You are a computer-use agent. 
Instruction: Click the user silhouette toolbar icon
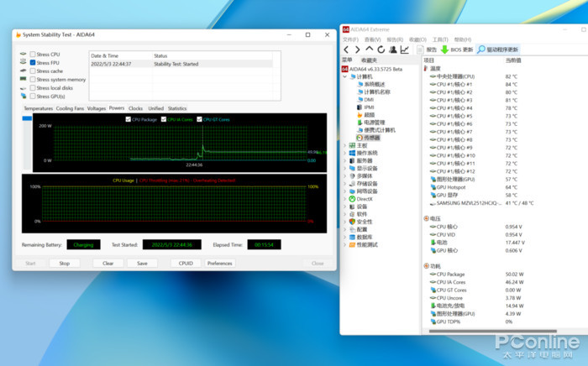(392, 50)
